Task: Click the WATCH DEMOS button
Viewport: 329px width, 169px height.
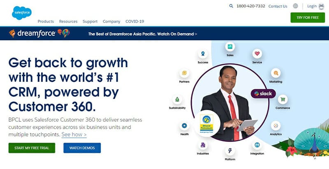Action: 82,148
